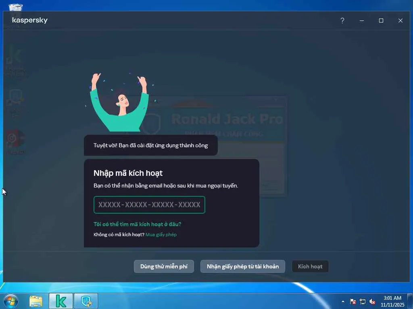The height and width of the screenshot is (309, 413).
Task: Select the shield installer taskbar icon
Action: [86, 301]
